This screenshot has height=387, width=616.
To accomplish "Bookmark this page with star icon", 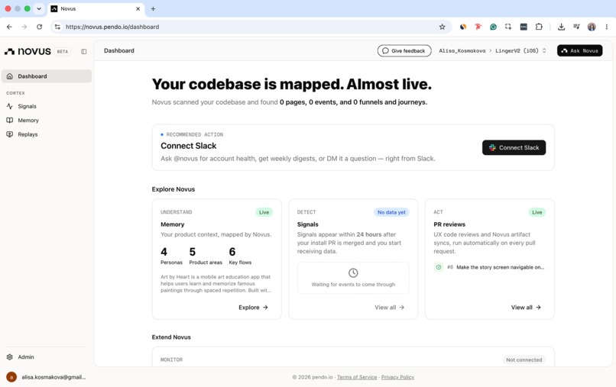I will (x=442, y=27).
